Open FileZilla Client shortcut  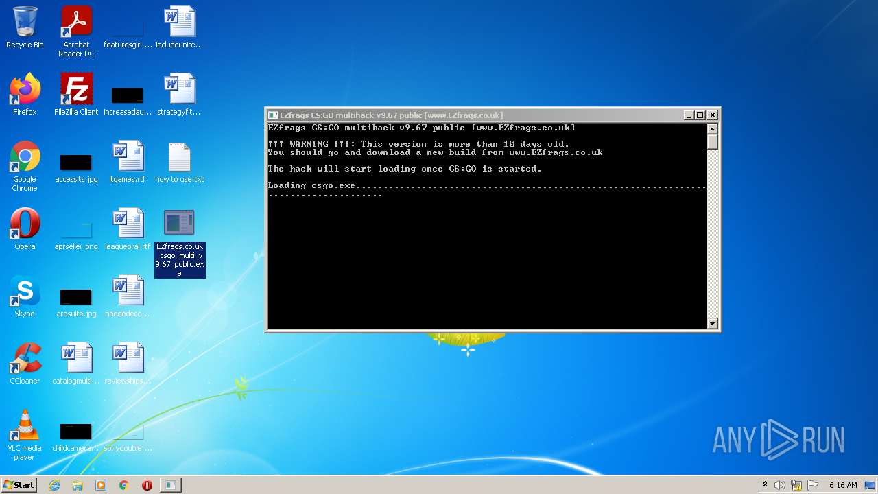76,95
